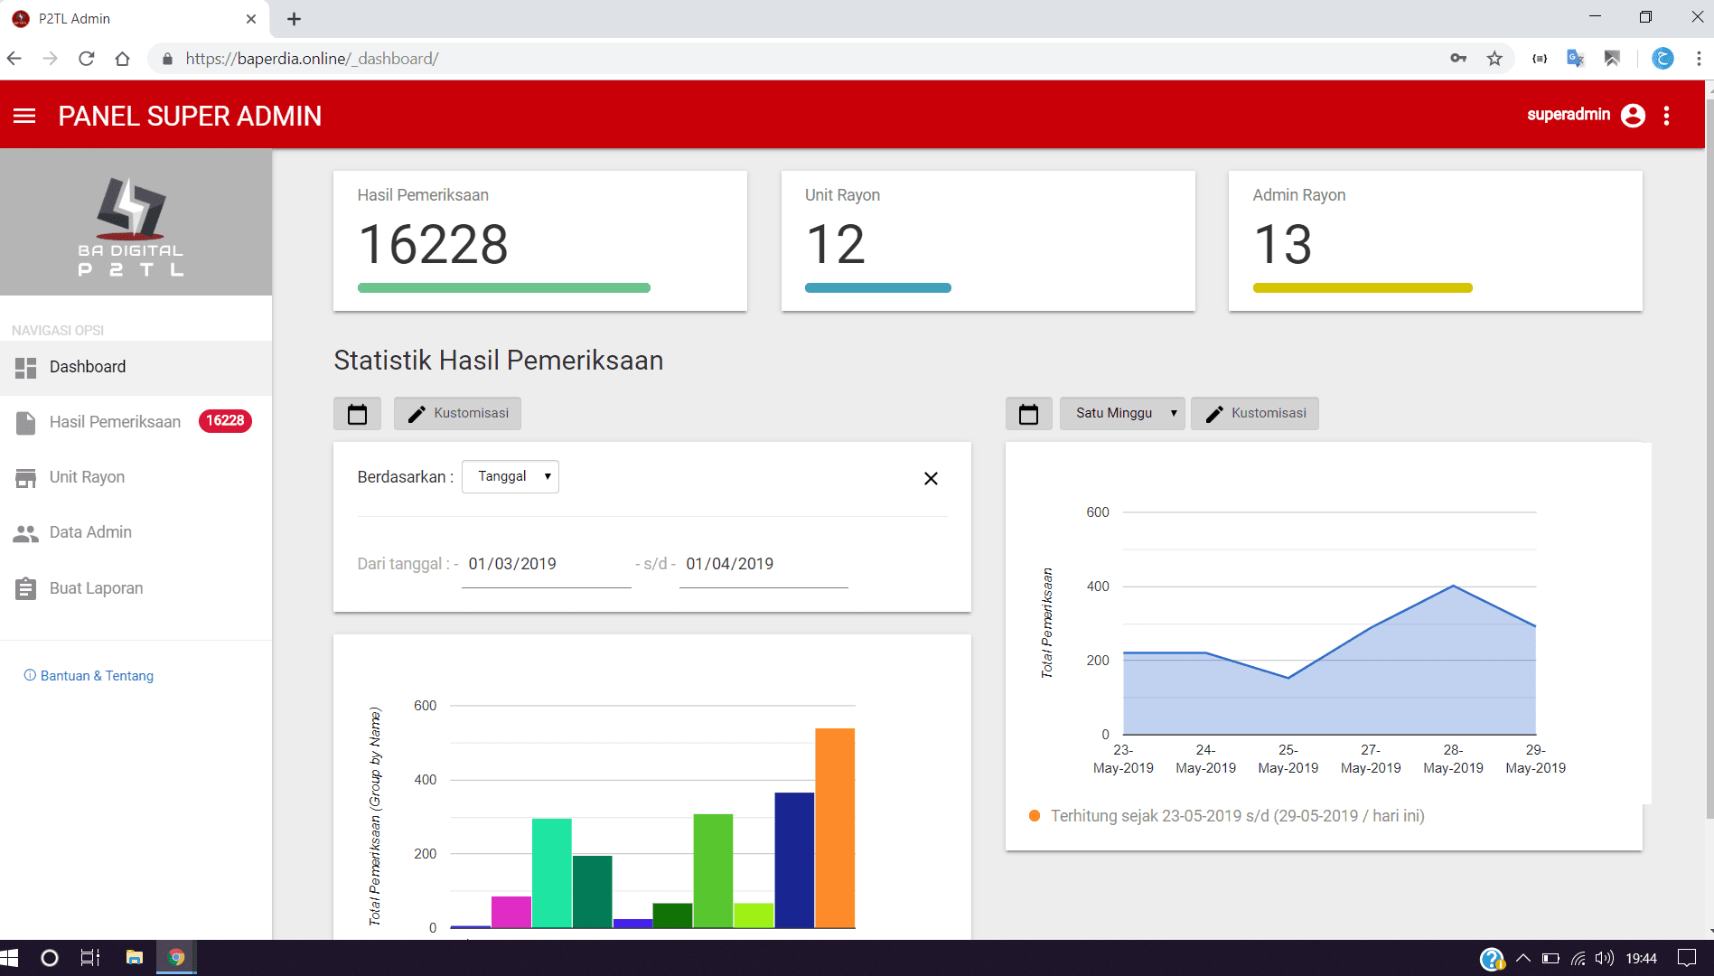
Task: Click the right Kustomisasi button near Satu Minggu
Action: click(1255, 414)
